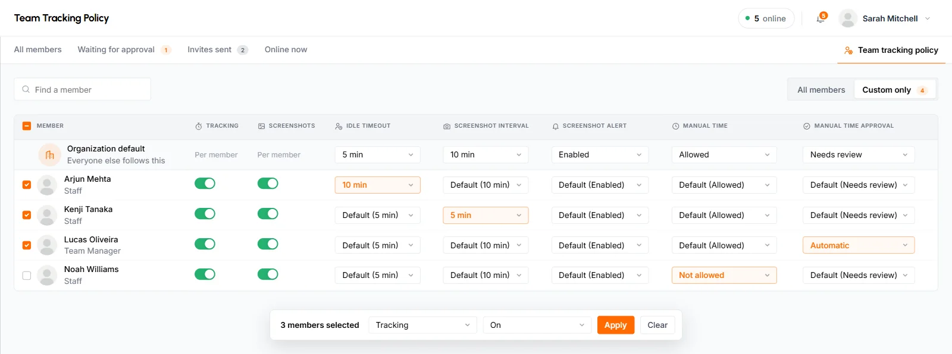The image size is (952, 354).
Task: Switch to All members tab
Action: (38, 50)
